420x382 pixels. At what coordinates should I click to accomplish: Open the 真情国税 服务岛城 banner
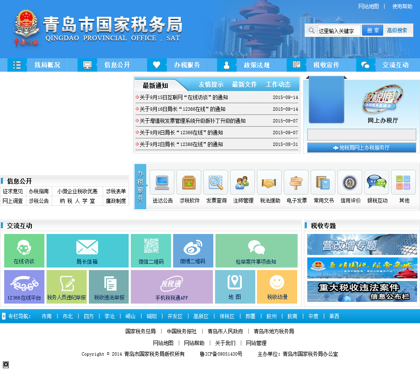click(x=362, y=268)
